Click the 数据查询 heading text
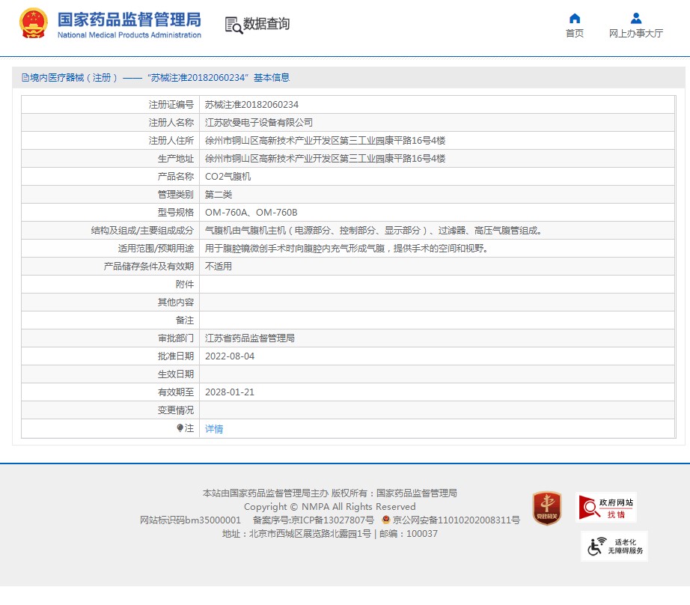The width and height of the screenshot is (690, 605). pos(266,24)
